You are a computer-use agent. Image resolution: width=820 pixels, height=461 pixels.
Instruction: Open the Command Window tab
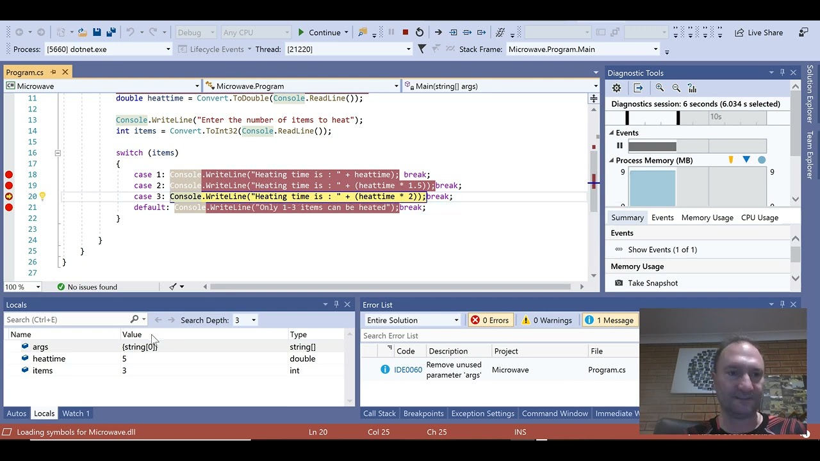pyautogui.click(x=555, y=414)
